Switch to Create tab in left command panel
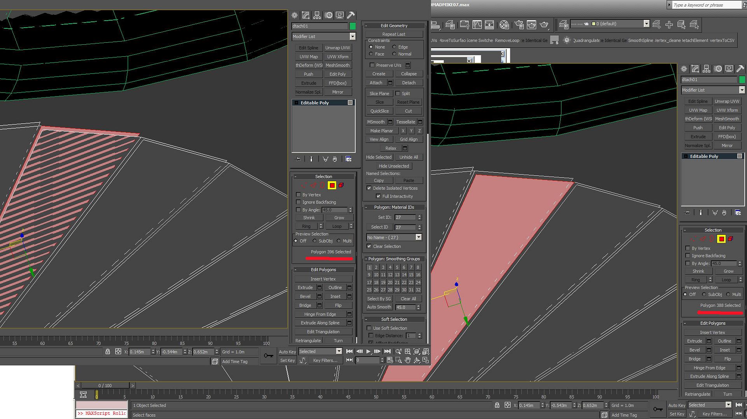The width and height of the screenshot is (747, 419). point(295,15)
